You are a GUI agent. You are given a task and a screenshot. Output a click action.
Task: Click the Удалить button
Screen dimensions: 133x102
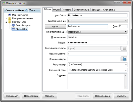click(50, 96)
